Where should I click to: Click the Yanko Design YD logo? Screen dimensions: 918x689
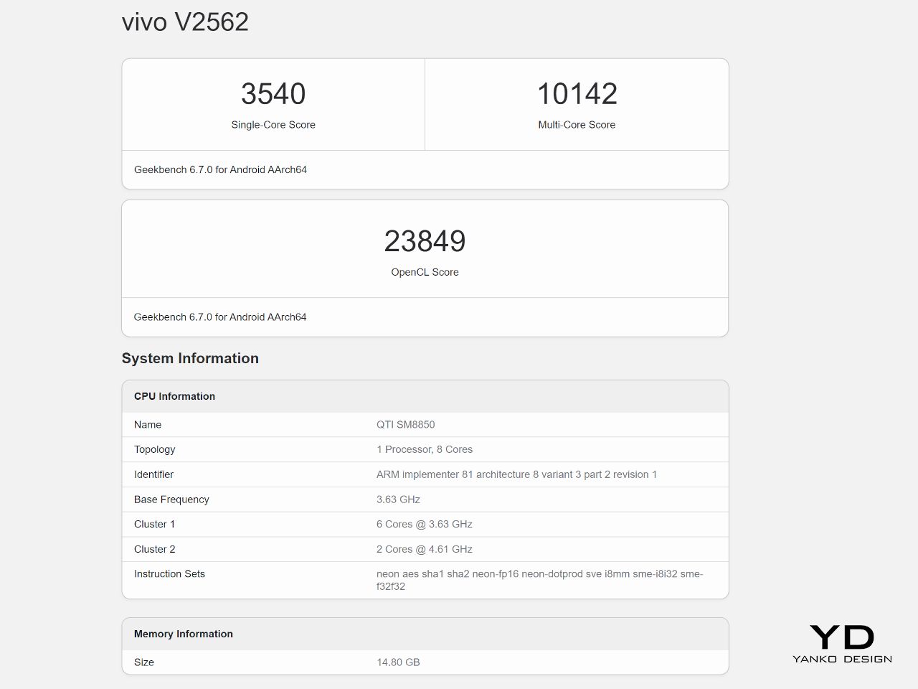[x=842, y=637]
